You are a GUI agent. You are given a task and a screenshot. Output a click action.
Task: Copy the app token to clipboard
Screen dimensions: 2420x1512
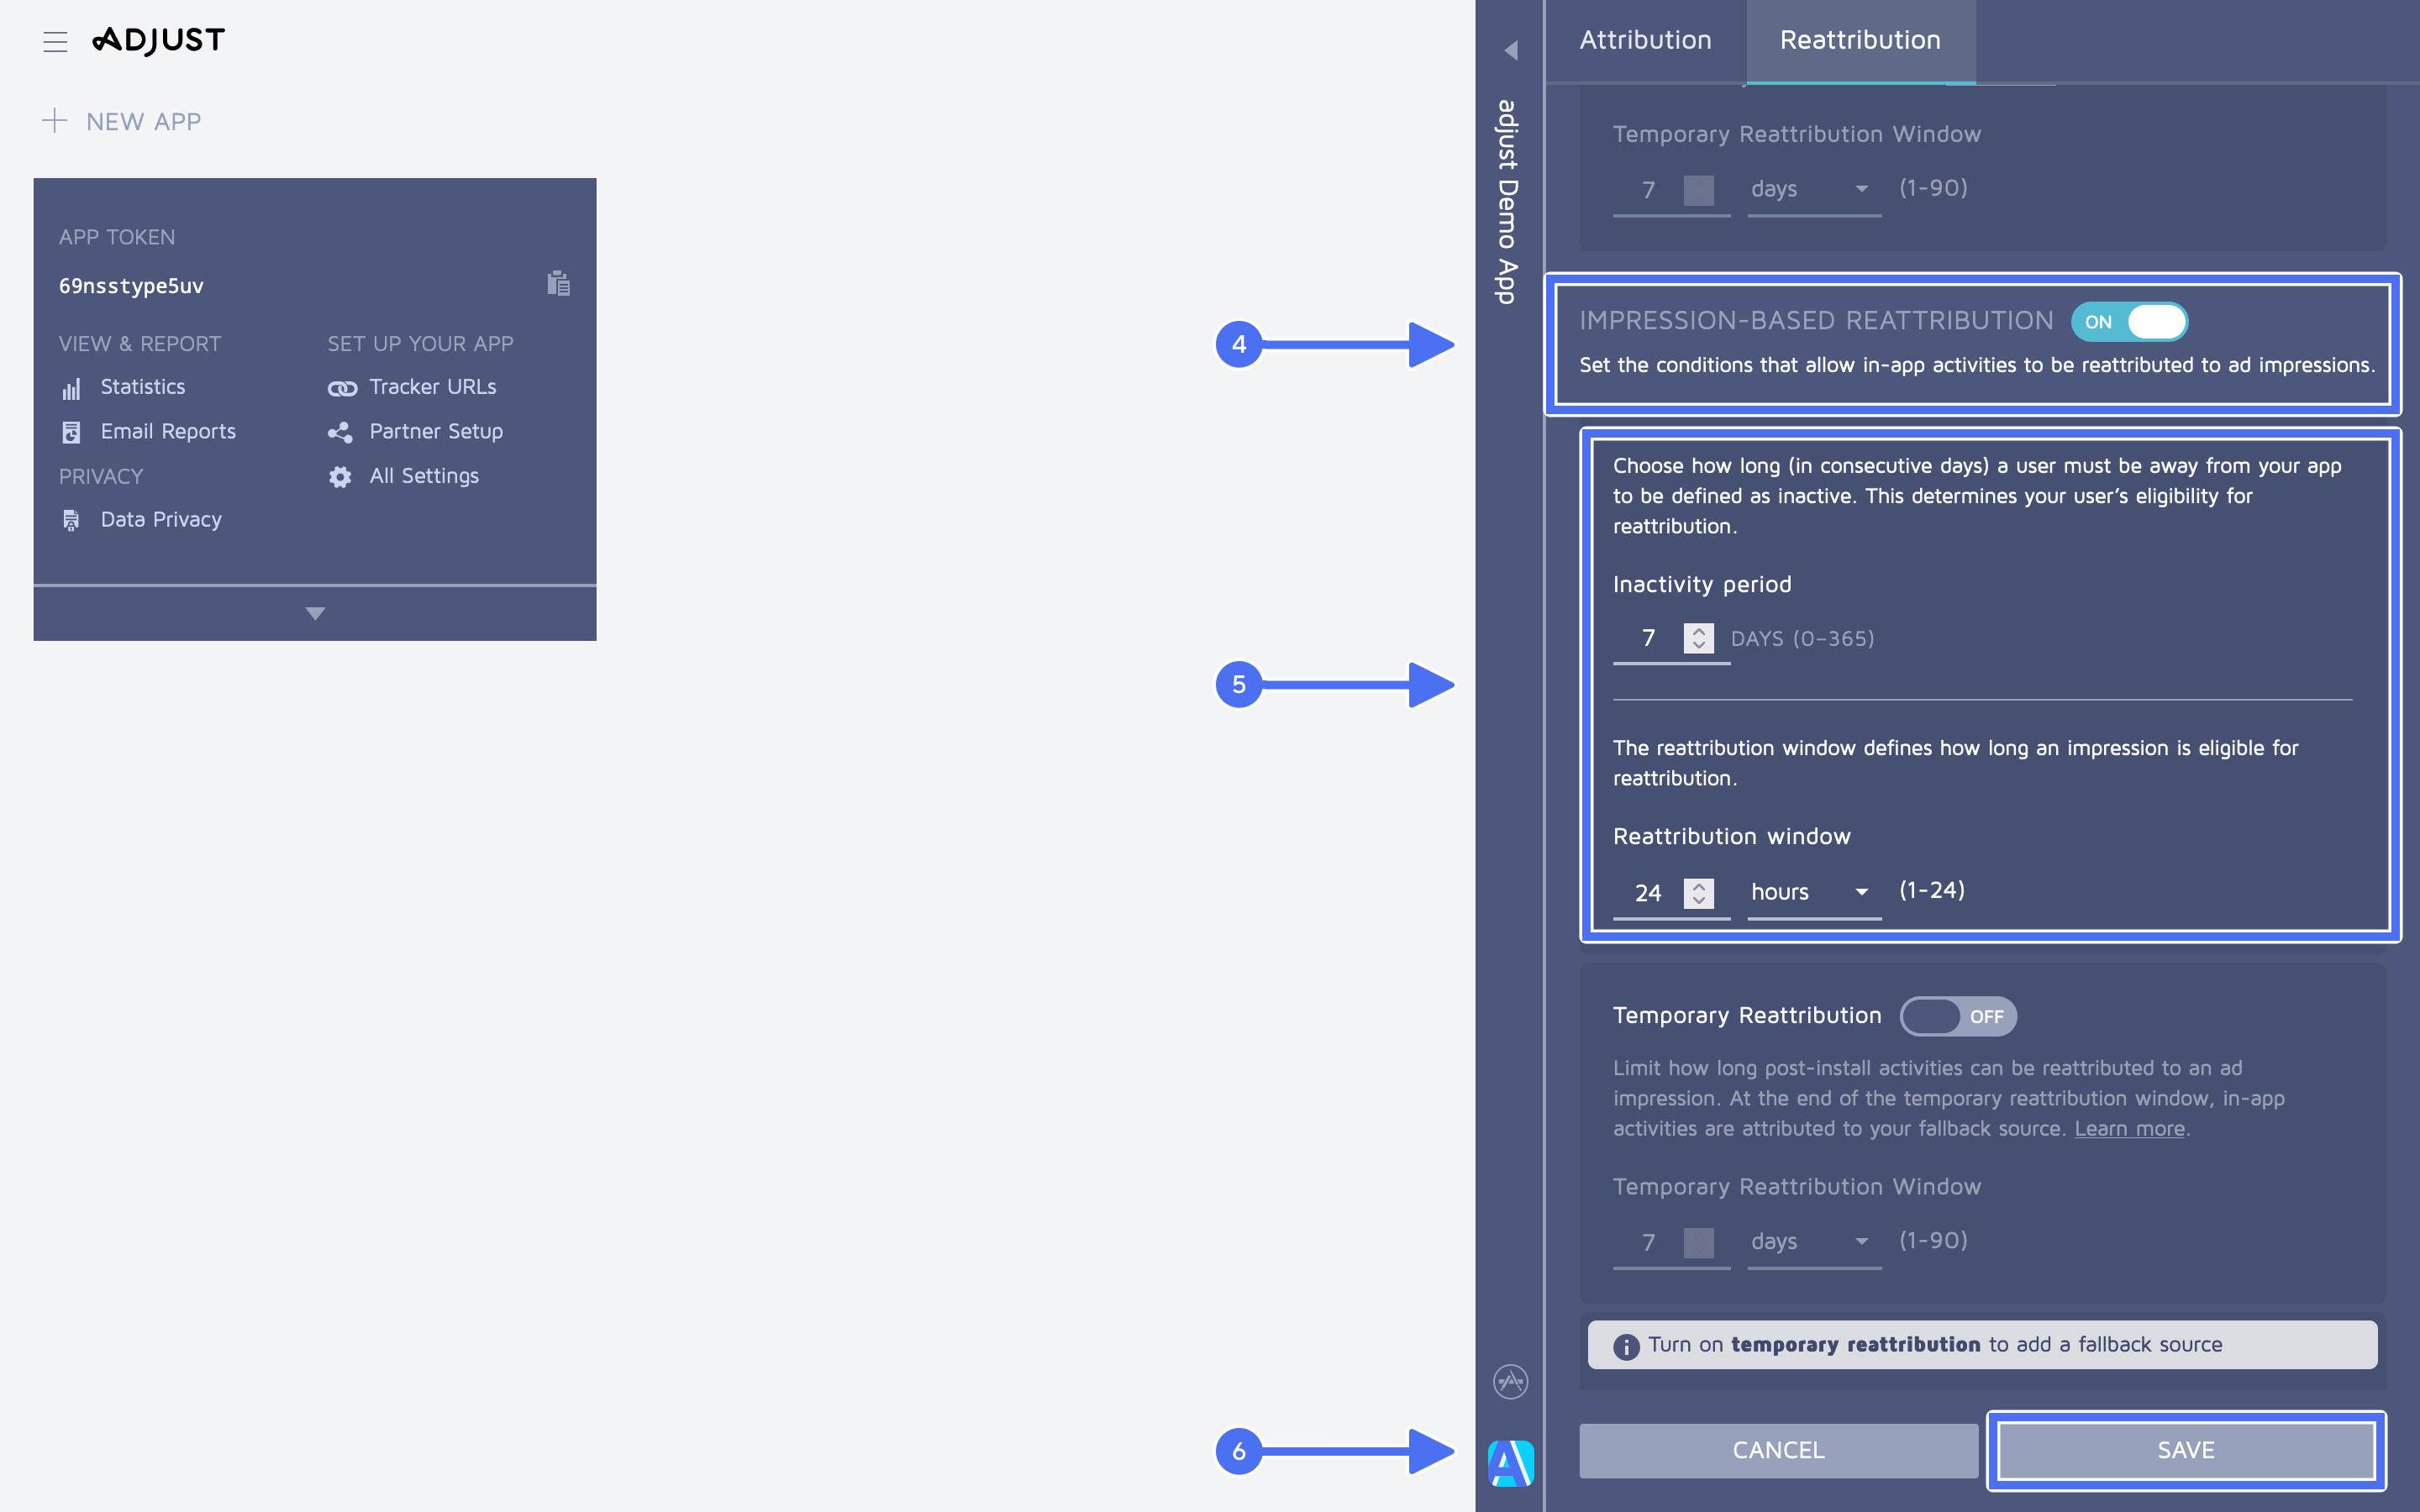(x=558, y=284)
